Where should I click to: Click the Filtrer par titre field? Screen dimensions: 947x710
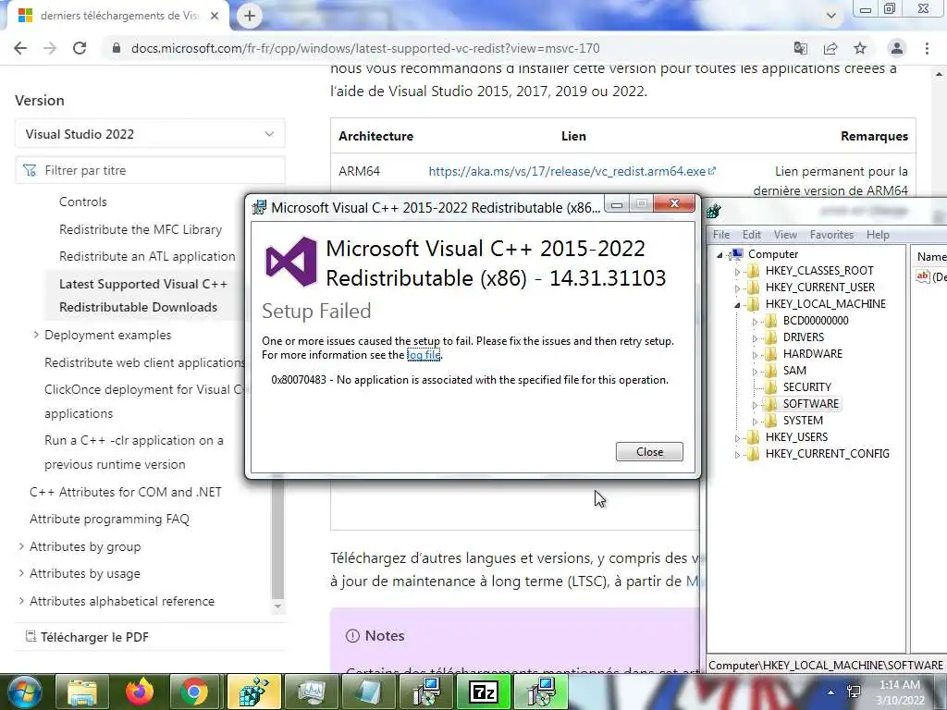pos(150,170)
